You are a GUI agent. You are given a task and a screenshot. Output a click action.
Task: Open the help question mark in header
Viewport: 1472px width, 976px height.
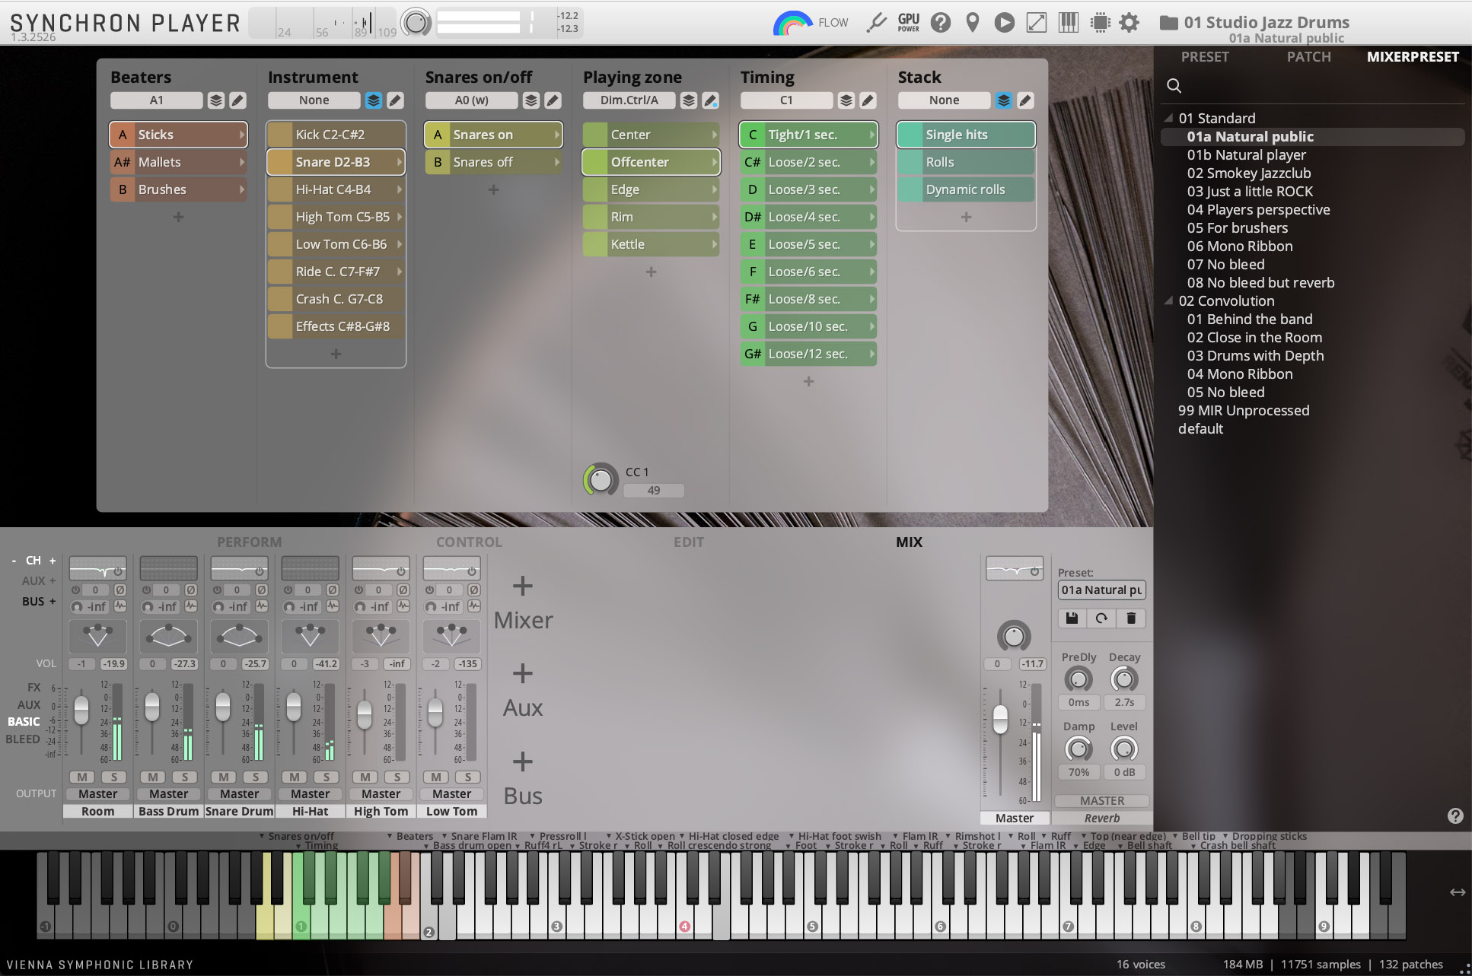(x=941, y=23)
